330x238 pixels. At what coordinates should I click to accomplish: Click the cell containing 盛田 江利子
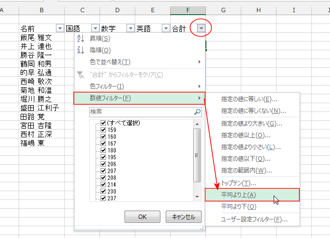tap(42, 108)
